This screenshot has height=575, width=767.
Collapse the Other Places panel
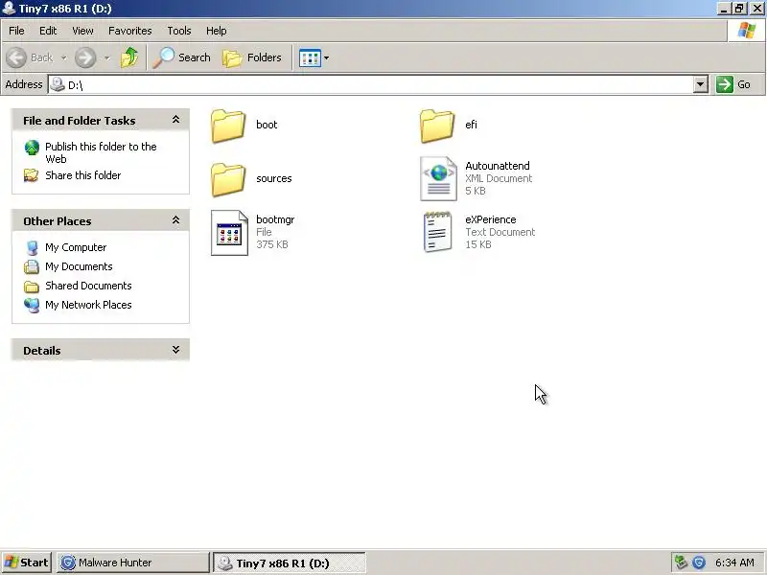pos(175,220)
